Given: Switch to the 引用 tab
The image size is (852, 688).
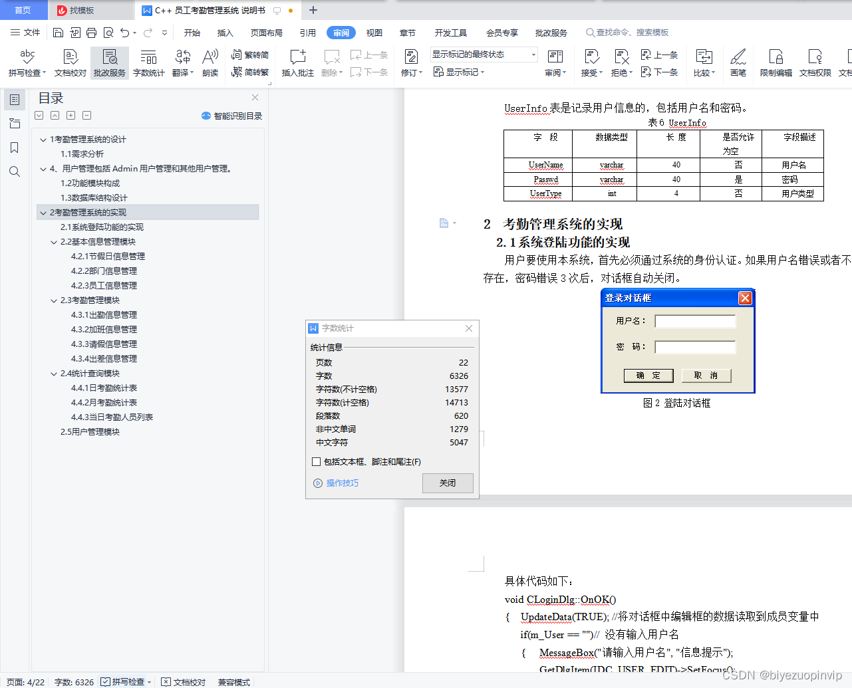Looking at the screenshot, I should coord(307,33).
